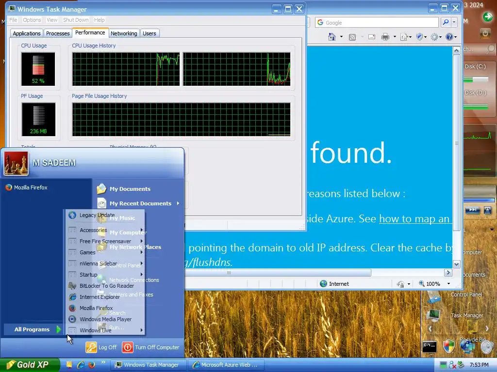This screenshot has width=497, height=372.
Task: Open the File menu in Task Manager
Action: 13,20
